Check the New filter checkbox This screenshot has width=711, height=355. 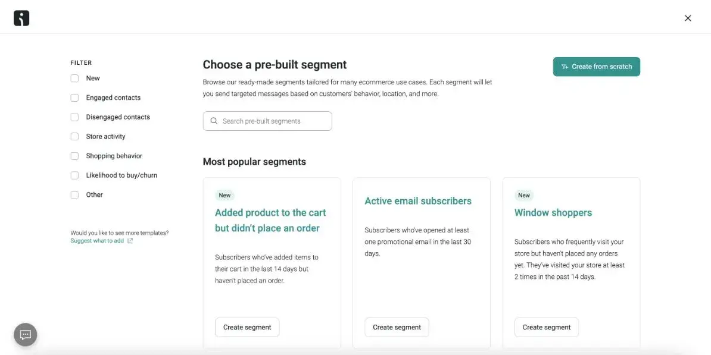(74, 78)
